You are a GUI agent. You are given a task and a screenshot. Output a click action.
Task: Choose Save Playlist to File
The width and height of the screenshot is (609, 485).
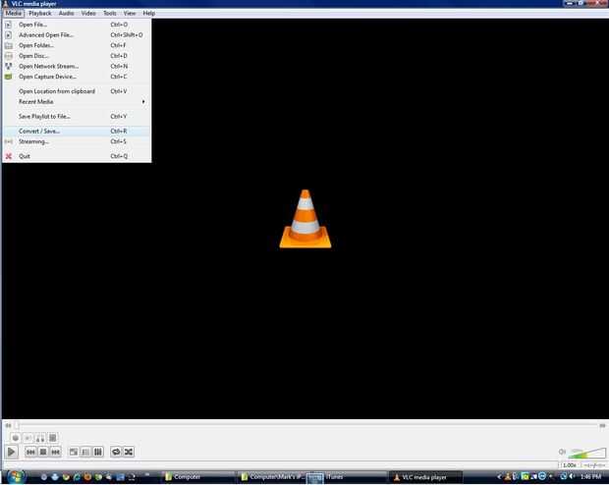(77, 117)
